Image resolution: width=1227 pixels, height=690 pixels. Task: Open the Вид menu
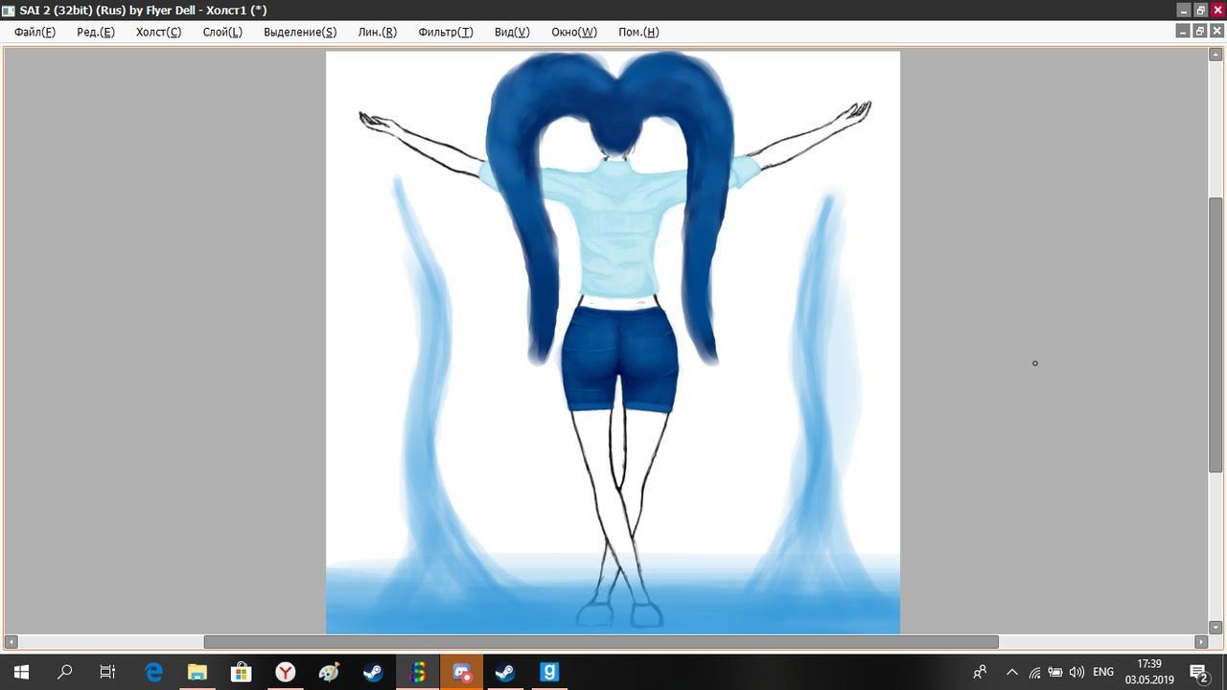coord(512,32)
